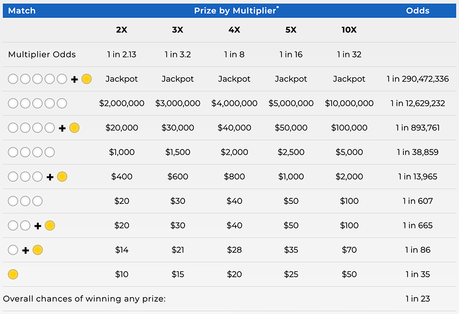Click the gold ball in the 1 in 665 row
459x314 pixels.
[x=50, y=226]
